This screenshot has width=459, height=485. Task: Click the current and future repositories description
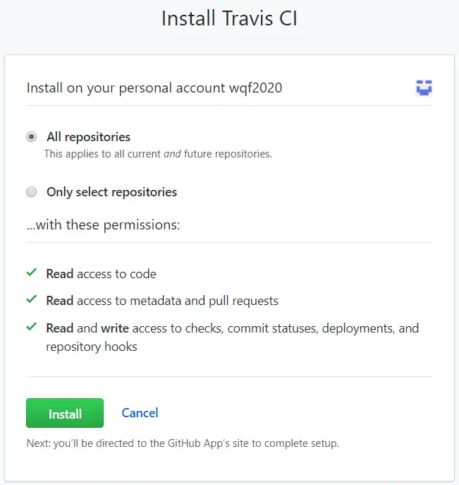pyautogui.click(x=158, y=153)
